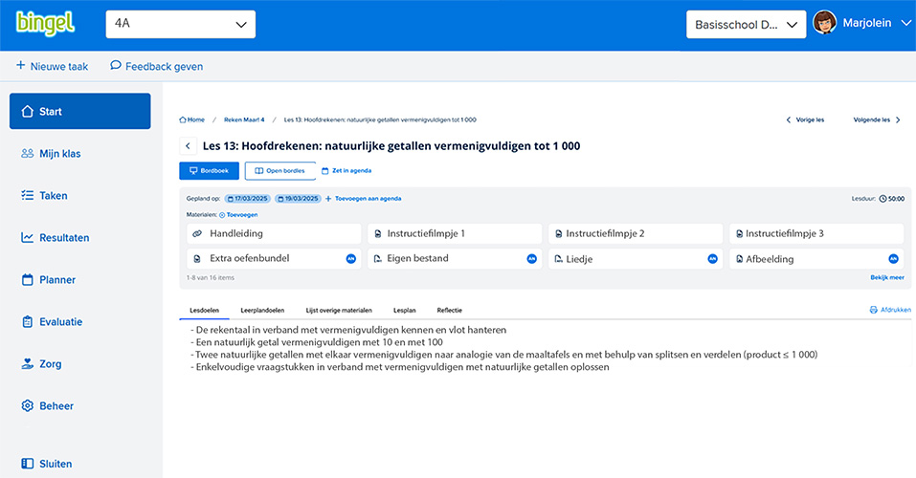Open the Basisschool school selector dropdown
916x478 pixels.
[x=746, y=25]
